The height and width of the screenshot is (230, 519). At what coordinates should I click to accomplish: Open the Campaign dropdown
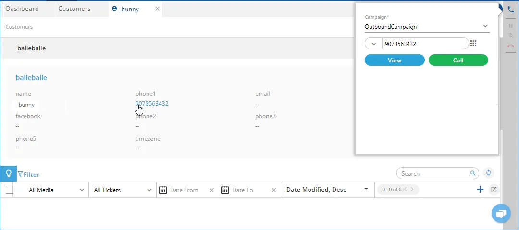tap(427, 27)
